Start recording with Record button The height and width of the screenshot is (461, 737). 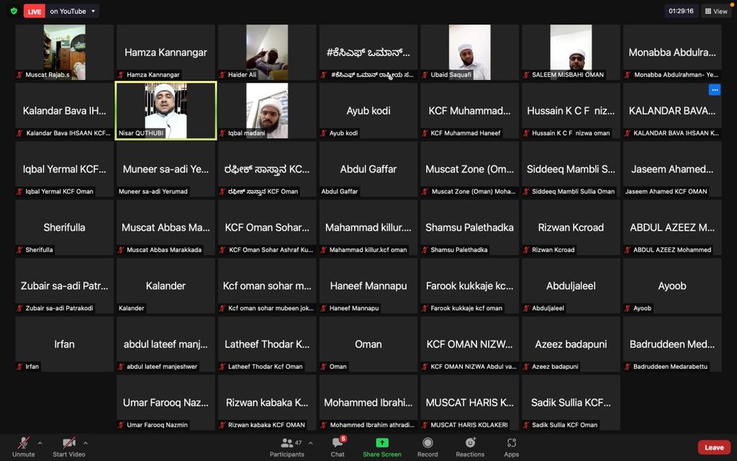(428, 447)
